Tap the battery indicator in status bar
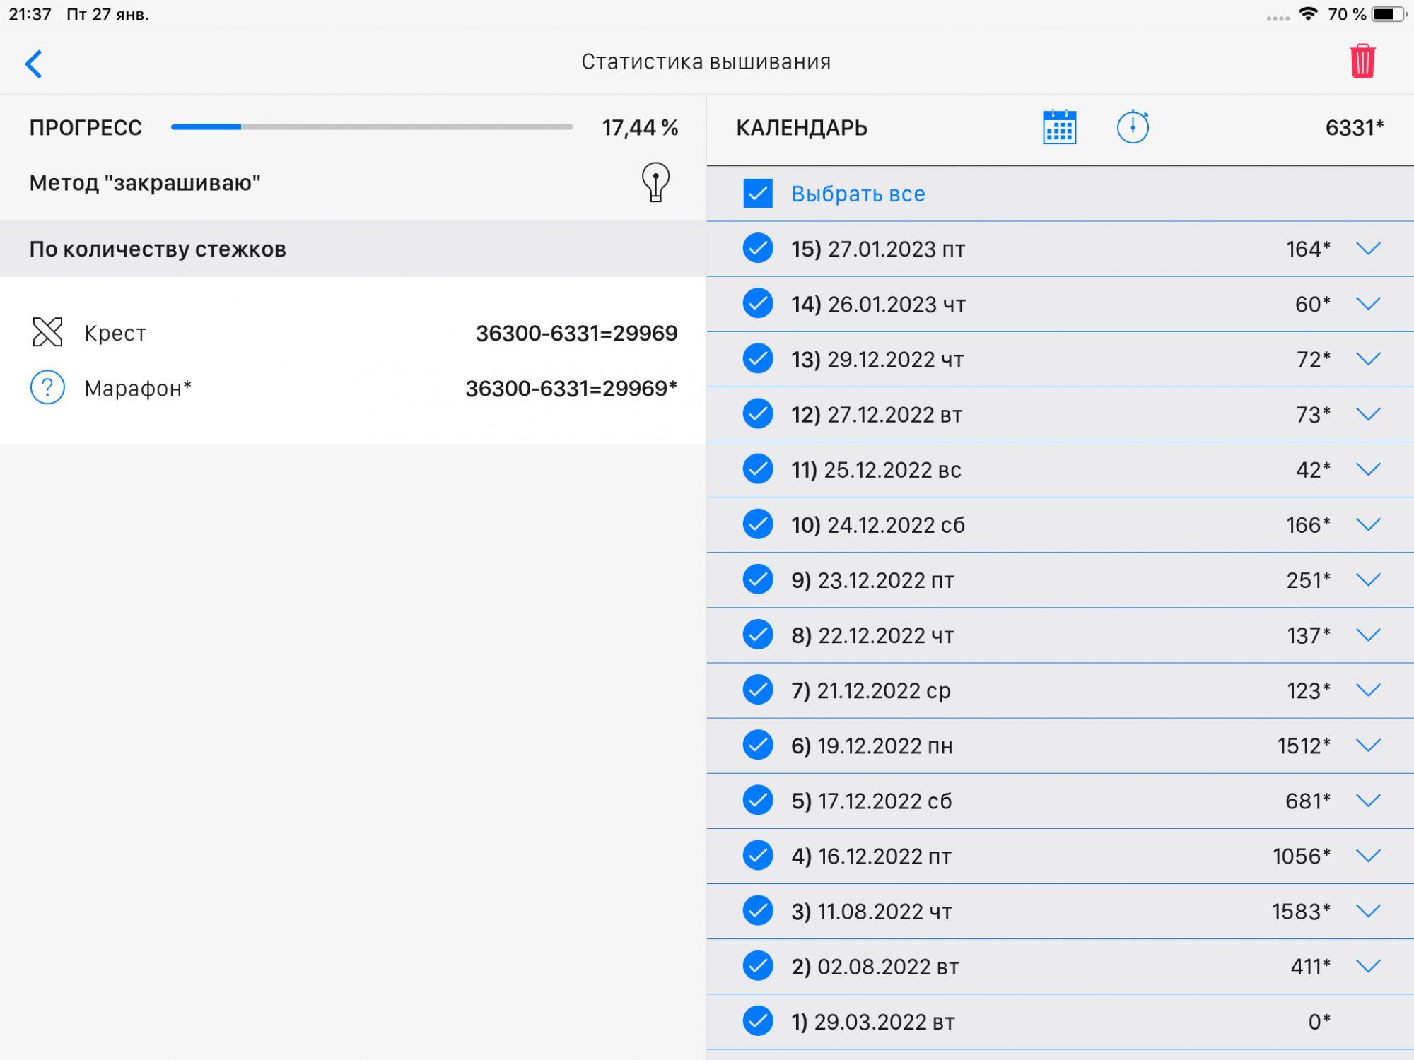The image size is (1414, 1060). coord(1387,14)
